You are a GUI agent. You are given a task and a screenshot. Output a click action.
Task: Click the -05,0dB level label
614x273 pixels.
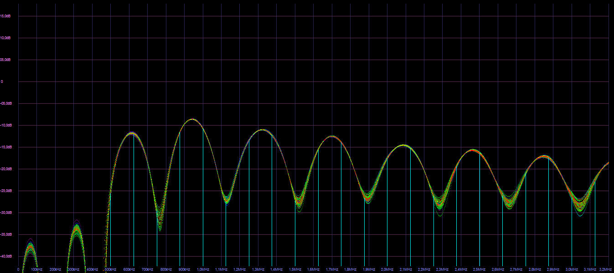coord(5,103)
